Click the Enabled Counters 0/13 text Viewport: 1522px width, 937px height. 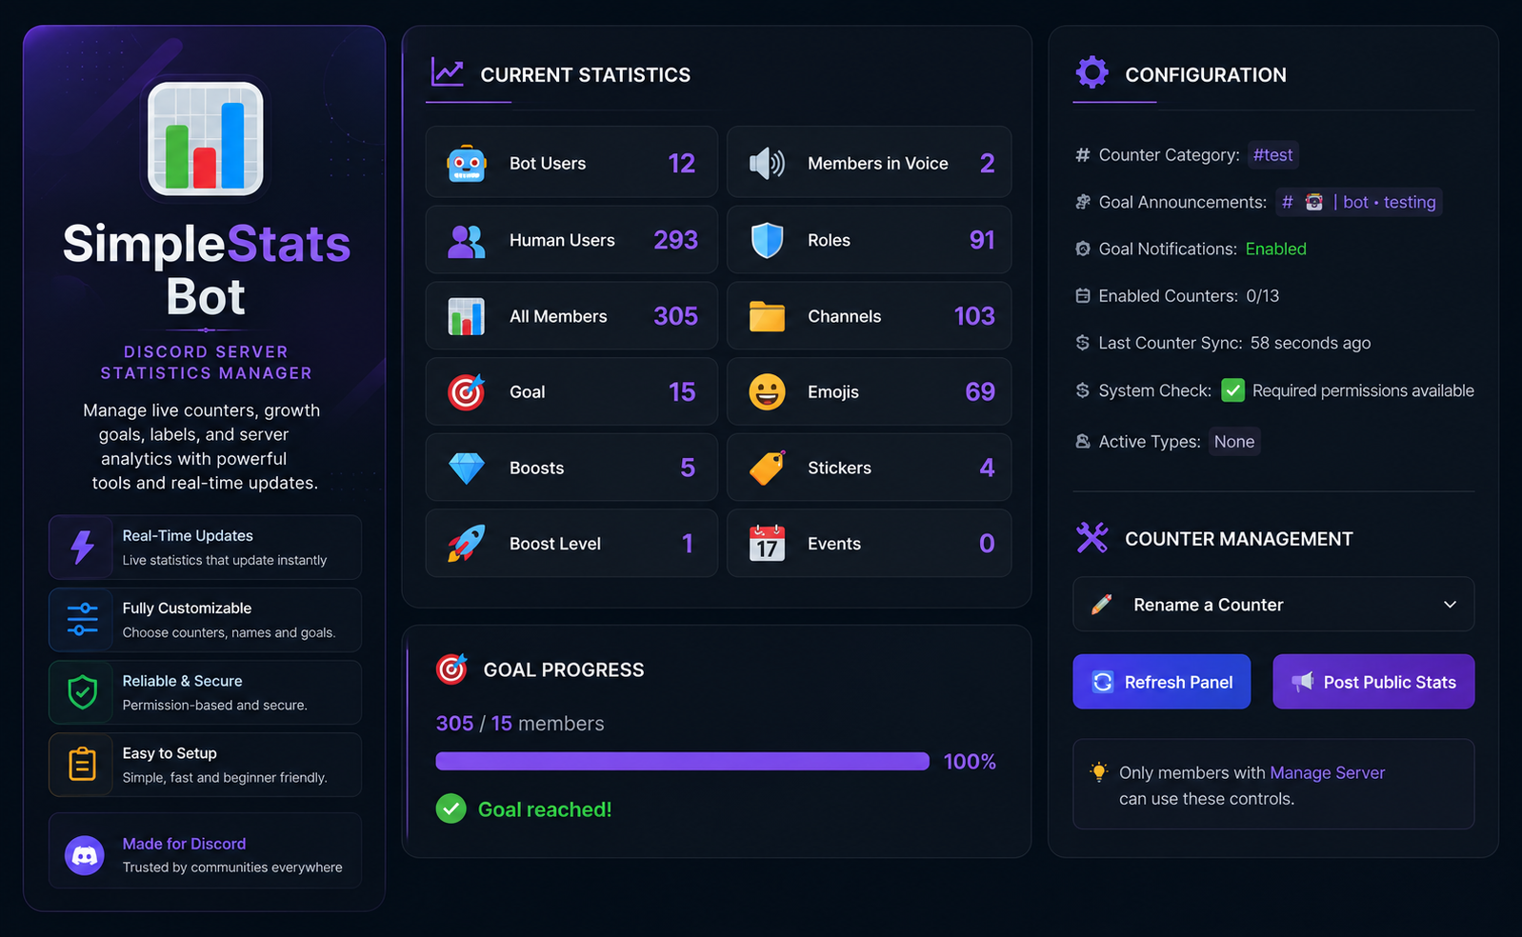tap(1189, 296)
